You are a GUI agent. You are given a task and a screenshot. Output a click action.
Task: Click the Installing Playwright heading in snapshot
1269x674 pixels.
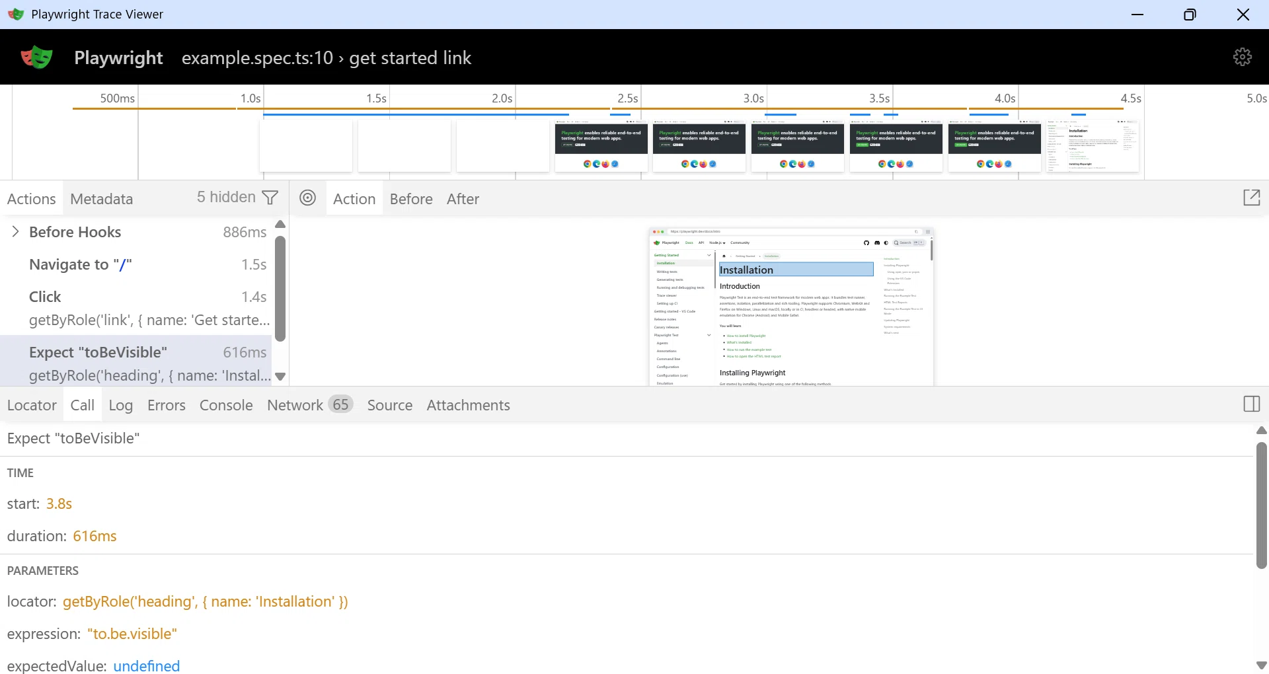(x=752, y=373)
